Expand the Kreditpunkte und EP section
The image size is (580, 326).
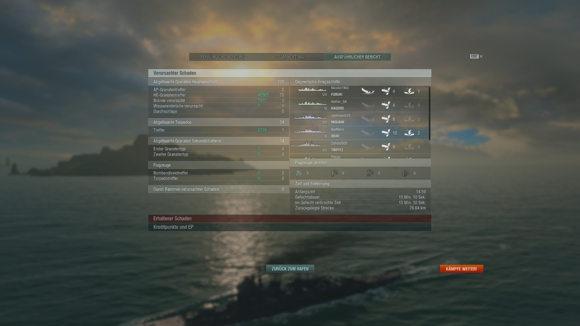(x=290, y=227)
